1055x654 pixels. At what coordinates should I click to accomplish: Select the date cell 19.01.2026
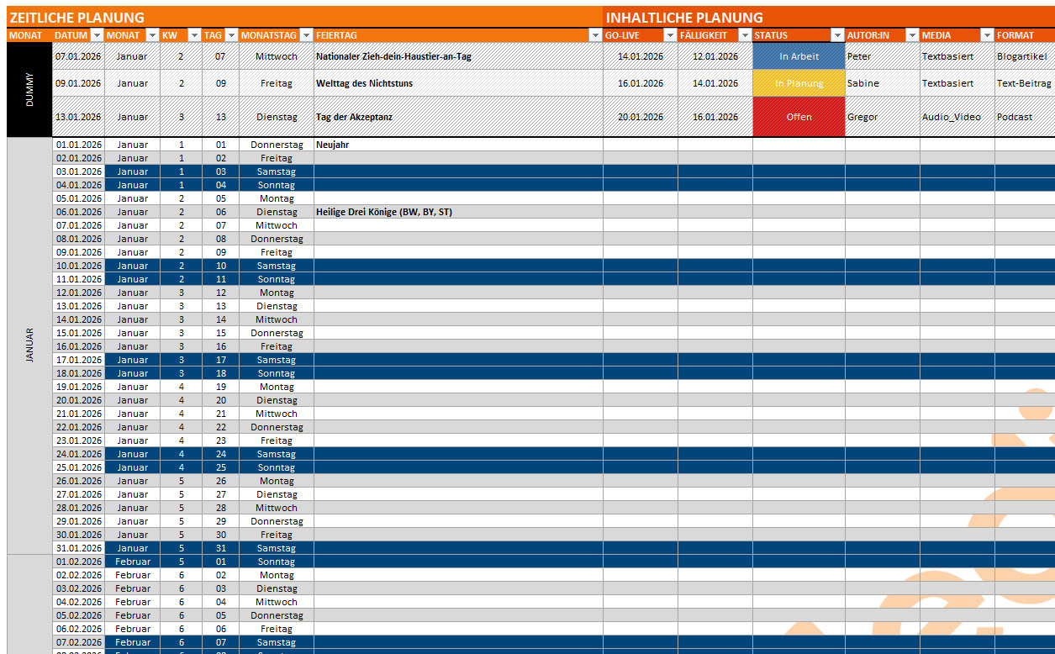pyautogui.click(x=78, y=387)
